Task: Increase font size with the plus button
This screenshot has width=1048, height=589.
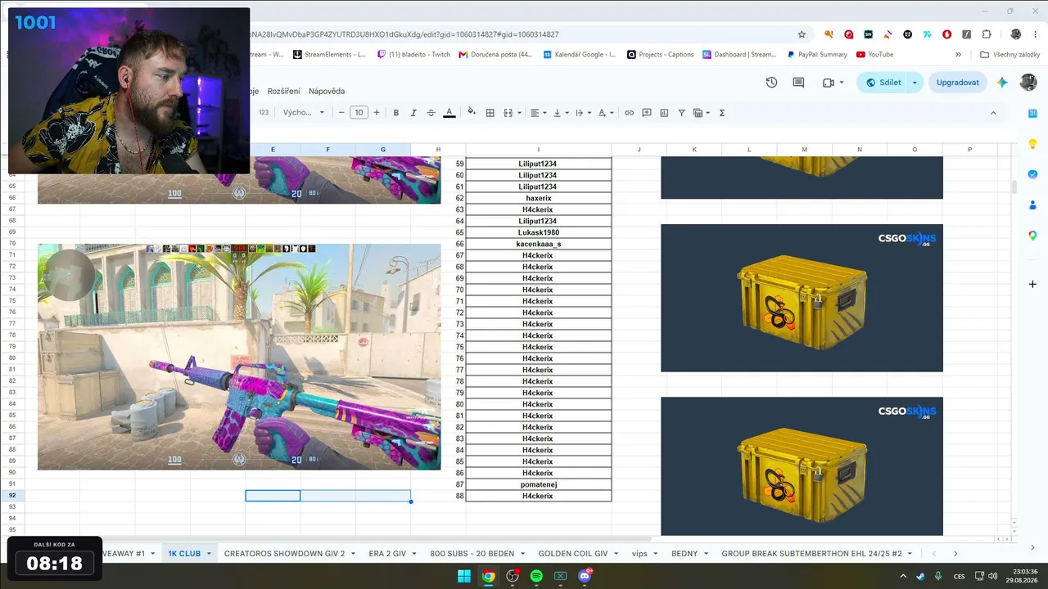Action: (377, 113)
